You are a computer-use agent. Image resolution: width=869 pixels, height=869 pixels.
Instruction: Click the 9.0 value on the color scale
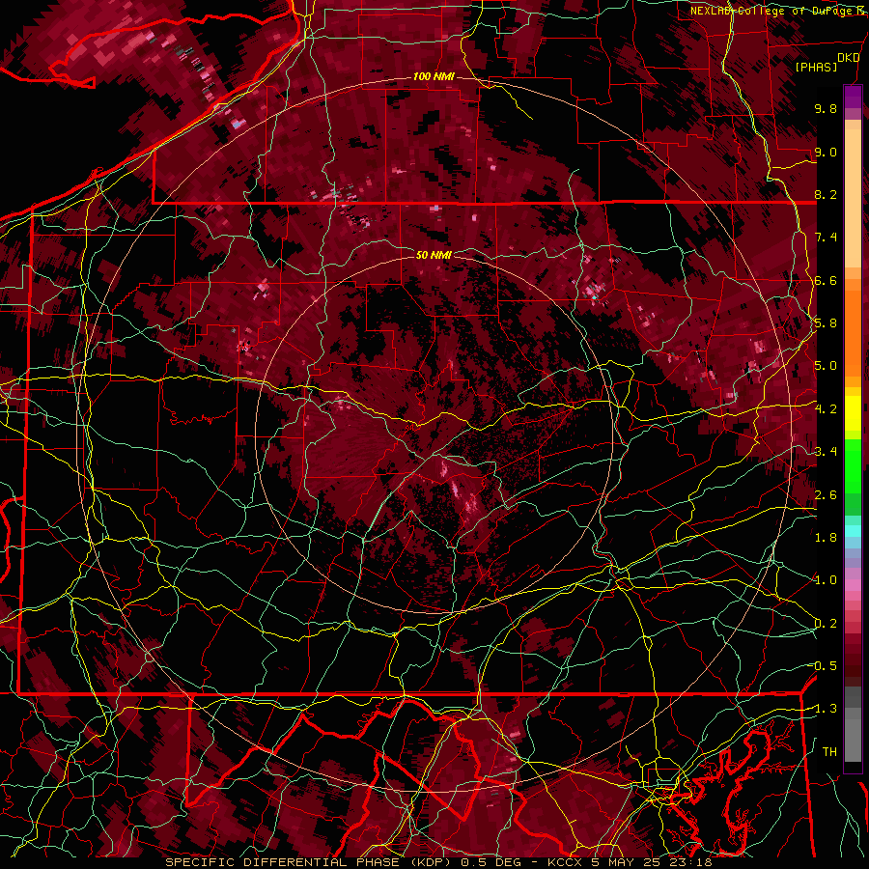click(826, 152)
